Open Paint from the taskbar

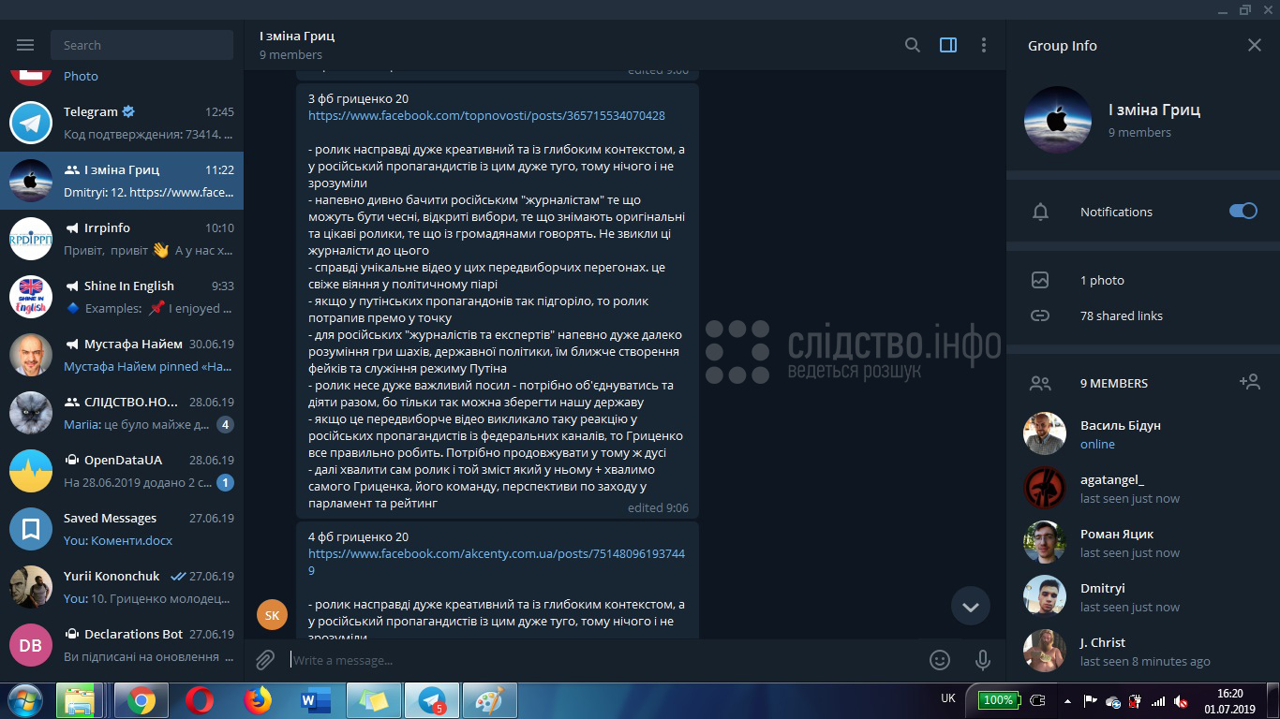pyautogui.click(x=490, y=700)
